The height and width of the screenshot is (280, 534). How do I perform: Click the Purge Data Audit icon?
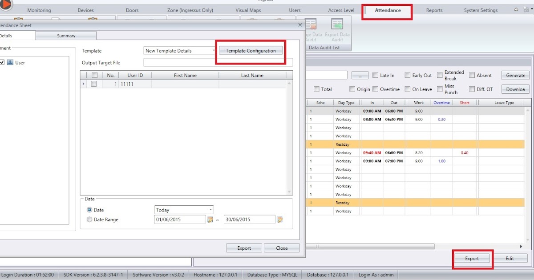tap(311, 24)
